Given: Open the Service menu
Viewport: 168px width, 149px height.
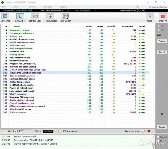Looking at the screenshot, I should (16, 7).
